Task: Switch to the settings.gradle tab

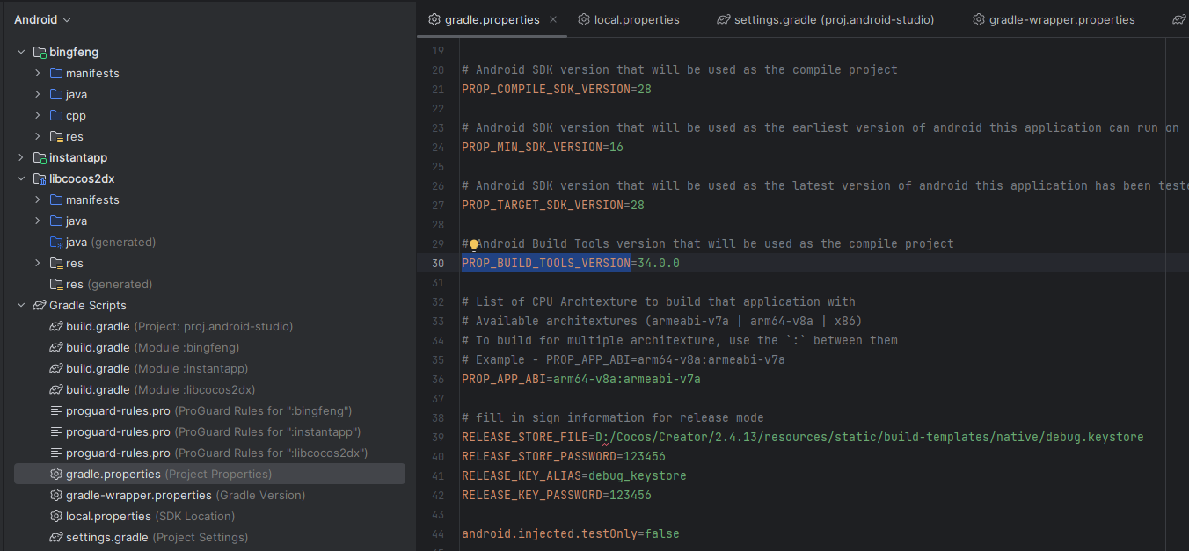Action: coord(825,19)
